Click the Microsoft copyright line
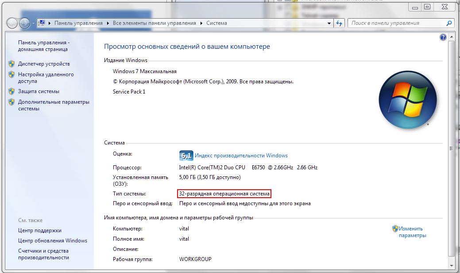Viewport: 460px width, 273px height. [203, 82]
